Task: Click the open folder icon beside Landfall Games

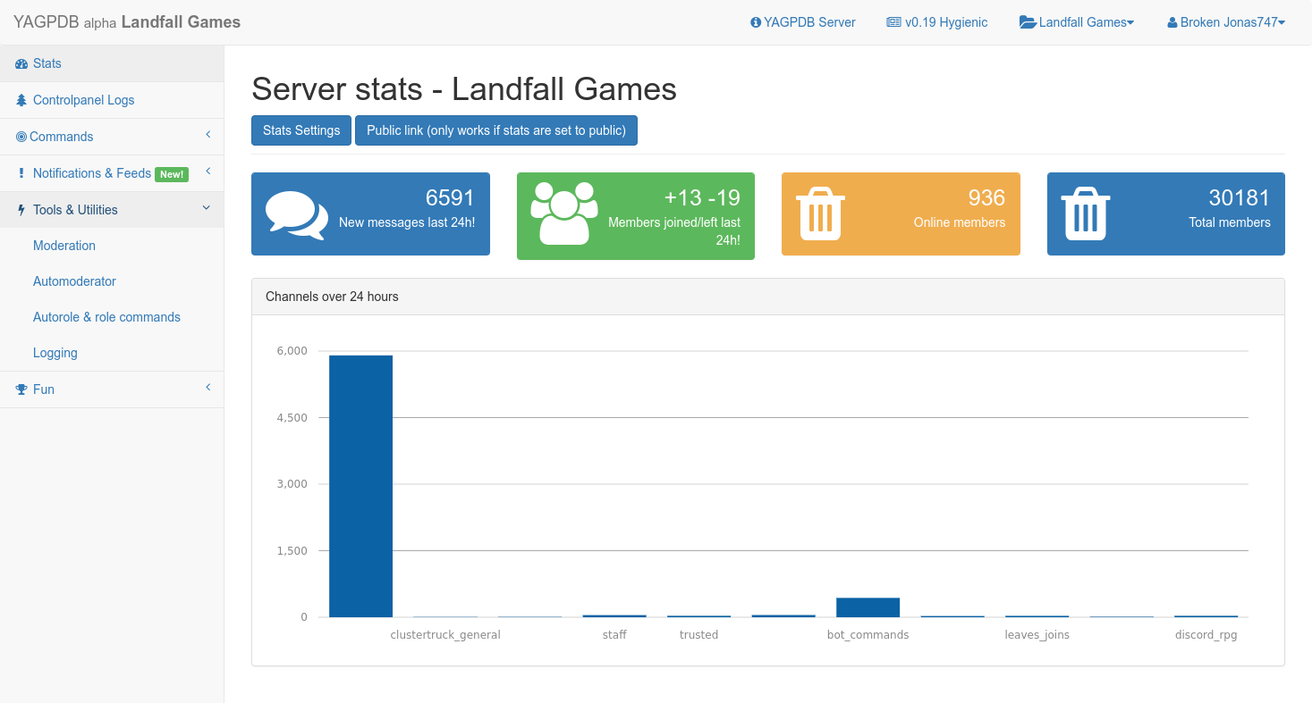Action: [x=1028, y=22]
